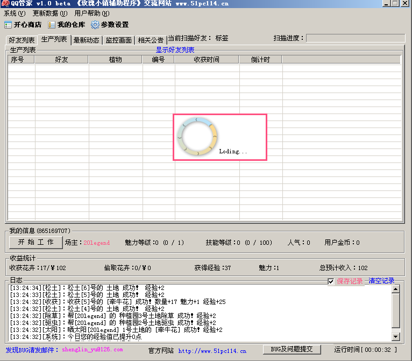The width and height of the screenshot is (412, 361).
Task: Click the log scrollbar down arrow
Action: click(x=396, y=337)
